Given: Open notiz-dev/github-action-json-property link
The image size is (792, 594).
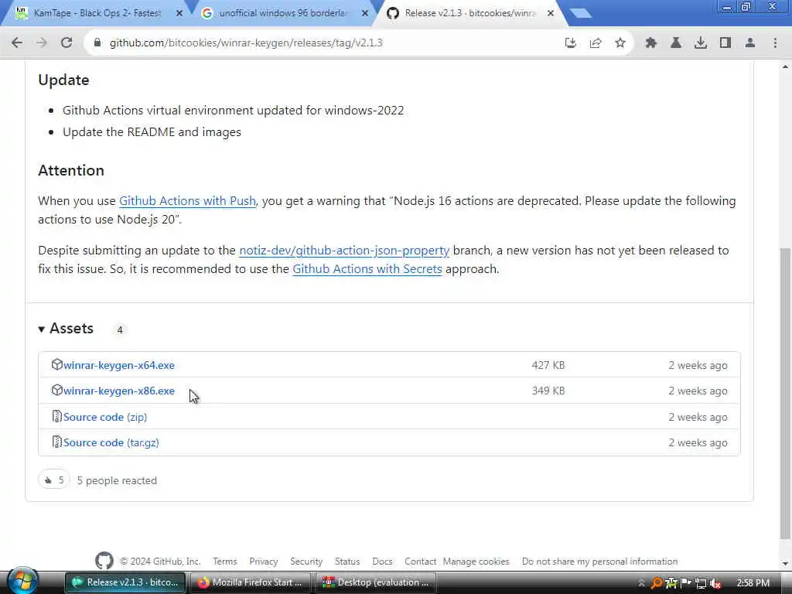Looking at the screenshot, I should tap(344, 251).
